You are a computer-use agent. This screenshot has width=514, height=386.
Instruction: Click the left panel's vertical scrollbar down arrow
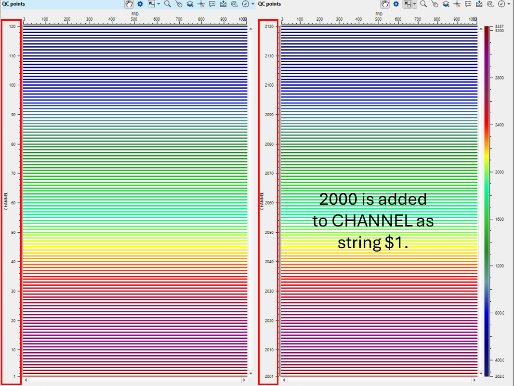(x=250, y=373)
